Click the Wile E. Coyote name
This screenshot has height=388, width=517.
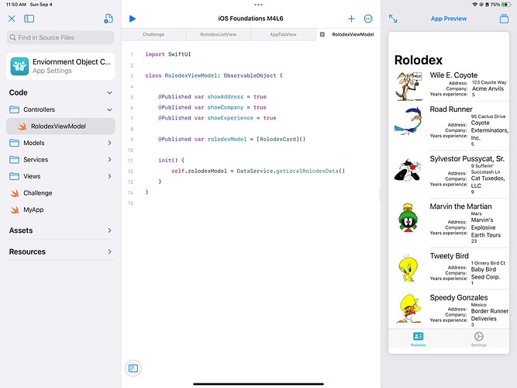(x=453, y=75)
